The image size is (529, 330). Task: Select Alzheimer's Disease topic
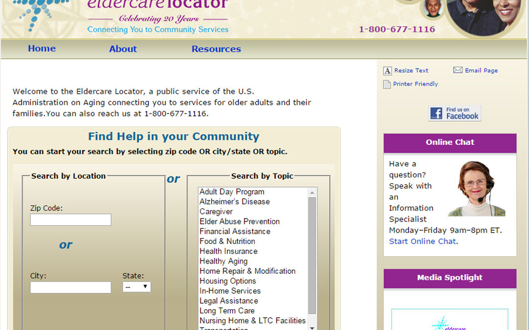point(235,201)
